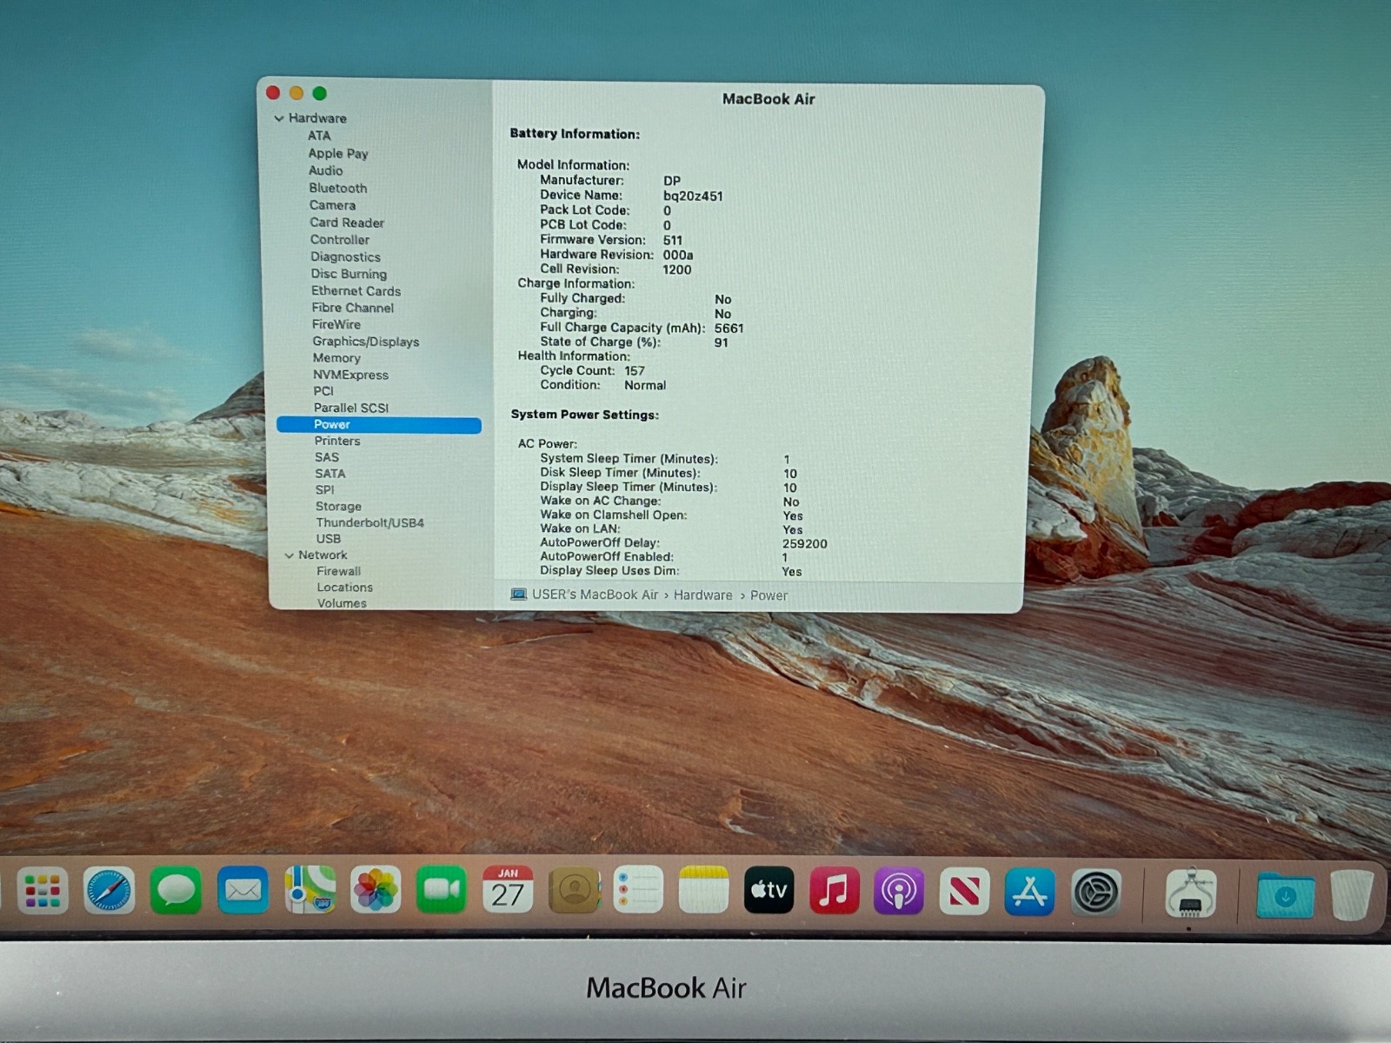Click USER's MacBook Air in path bar
Image resolution: width=1391 pixels, height=1043 pixels.
[595, 595]
